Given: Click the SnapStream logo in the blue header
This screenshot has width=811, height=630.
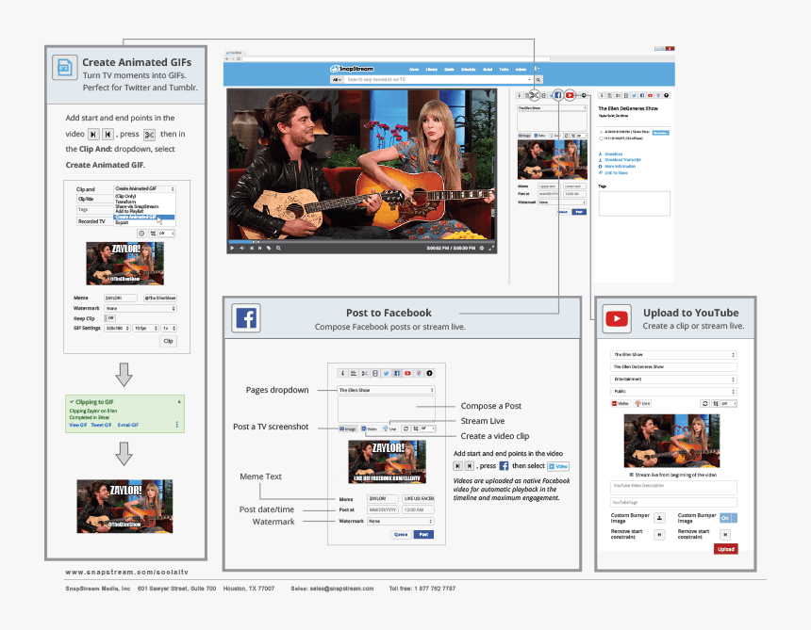Looking at the screenshot, I should [353, 69].
